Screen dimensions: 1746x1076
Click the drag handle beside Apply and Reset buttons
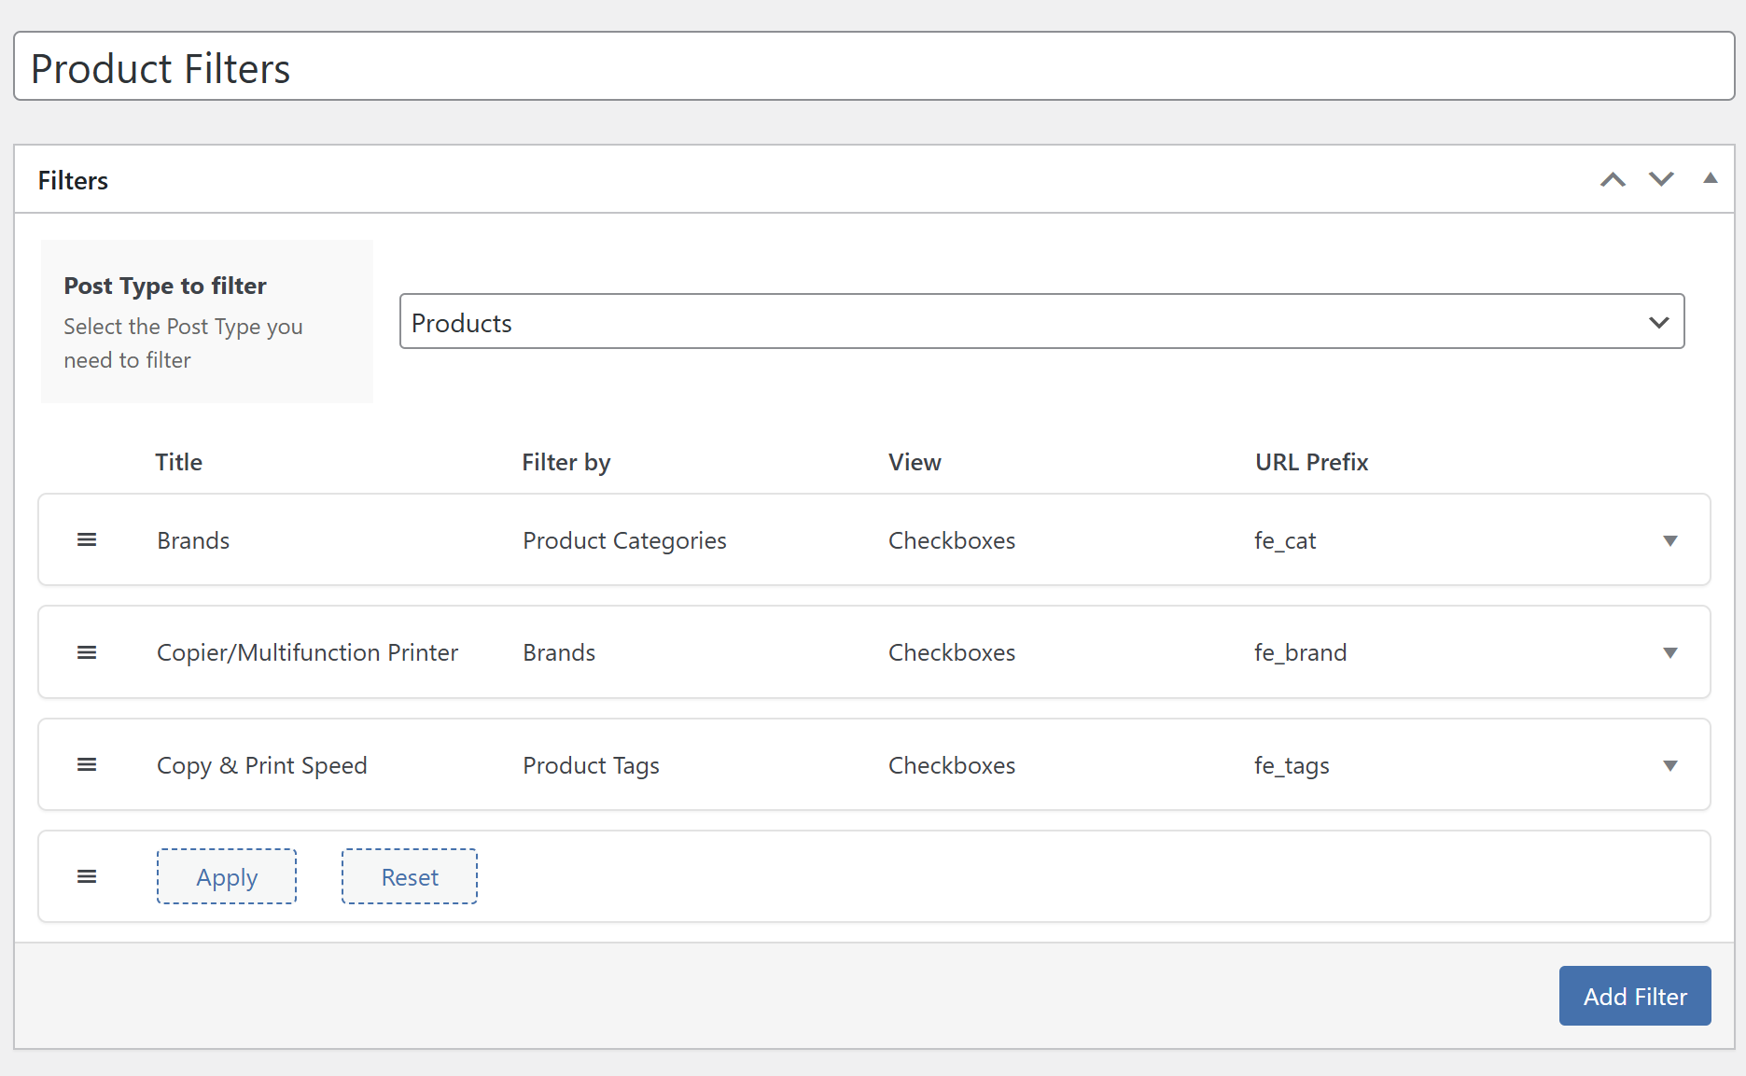coord(87,876)
